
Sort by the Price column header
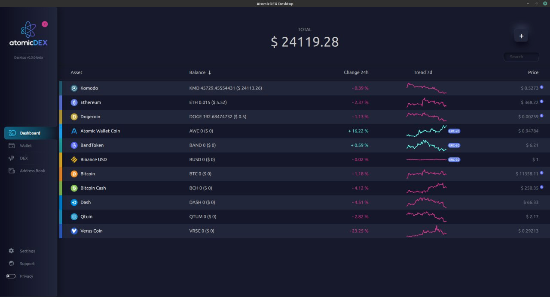coord(533,72)
